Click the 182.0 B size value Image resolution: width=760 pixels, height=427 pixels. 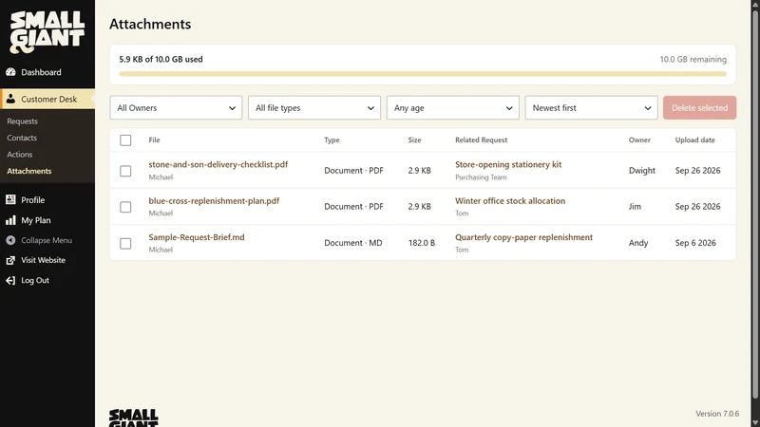coord(421,243)
